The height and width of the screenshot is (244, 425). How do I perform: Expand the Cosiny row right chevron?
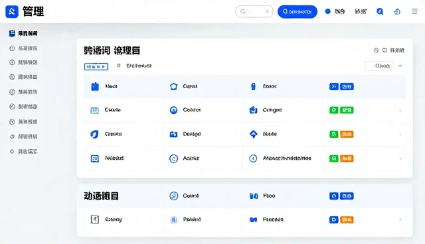point(400,219)
